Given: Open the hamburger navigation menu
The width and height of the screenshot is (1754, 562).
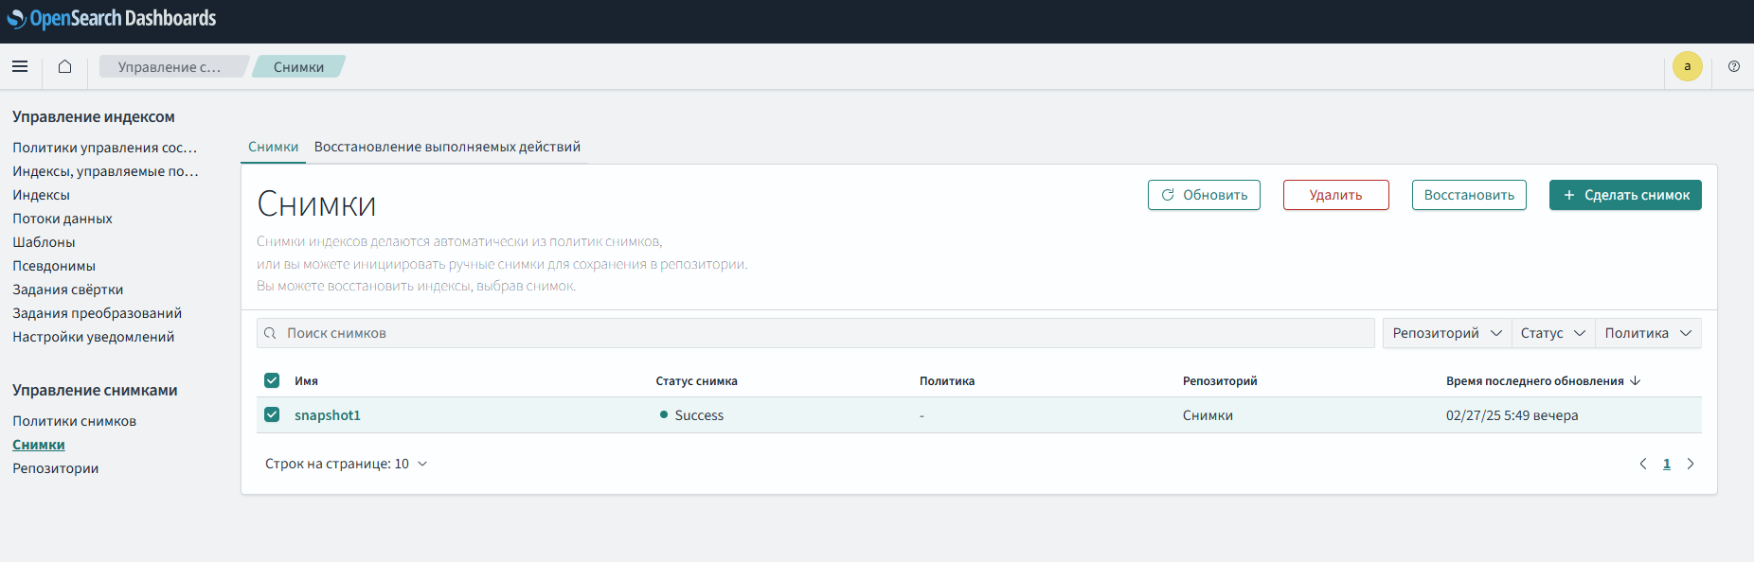Looking at the screenshot, I should [20, 66].
